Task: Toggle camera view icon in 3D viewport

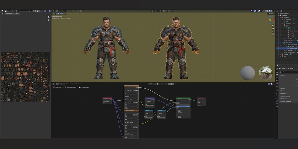Action: click(273, 31)
